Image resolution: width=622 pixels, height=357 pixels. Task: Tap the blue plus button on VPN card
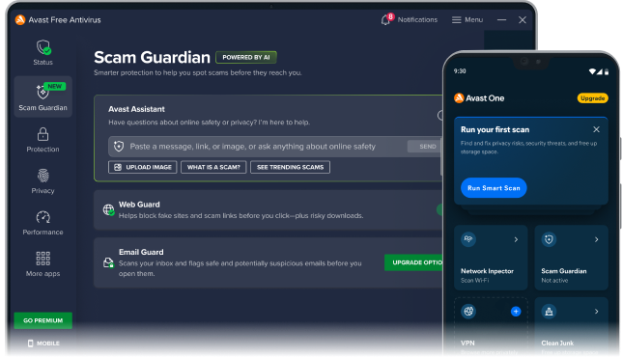[x=516, y=312]
